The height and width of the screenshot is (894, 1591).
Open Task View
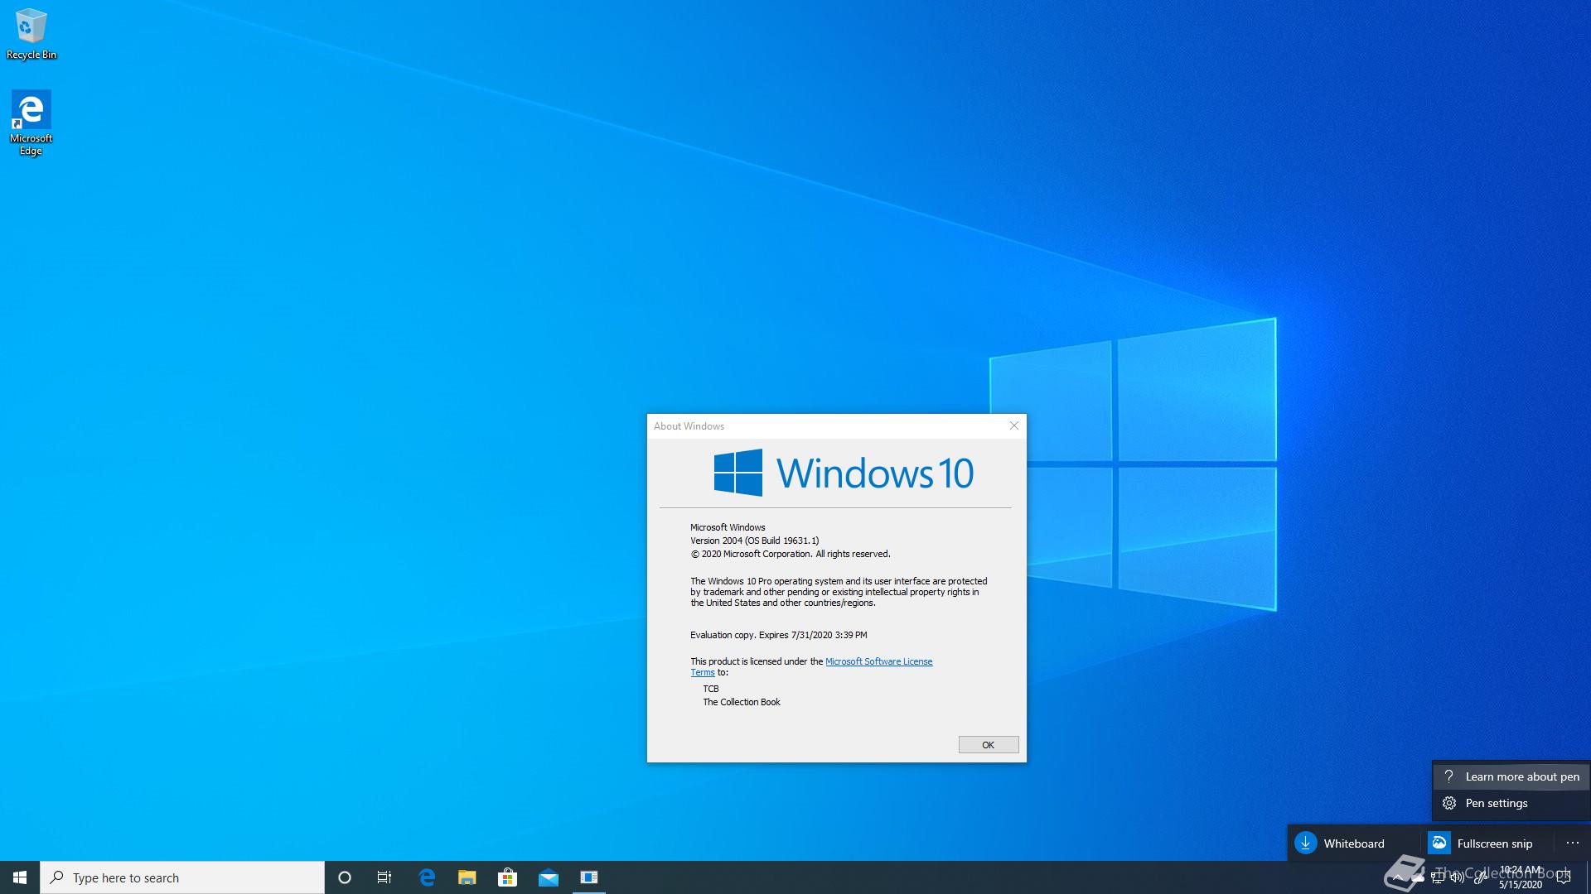[384, 877]
